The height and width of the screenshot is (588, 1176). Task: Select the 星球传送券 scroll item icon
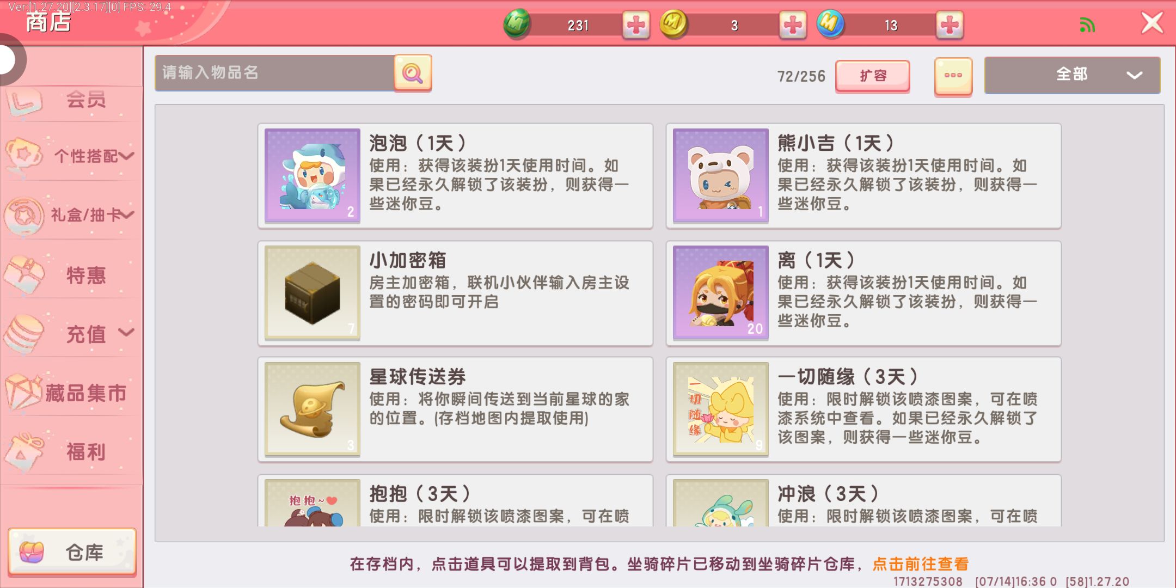pyautogui.click(x=312, y=409)
